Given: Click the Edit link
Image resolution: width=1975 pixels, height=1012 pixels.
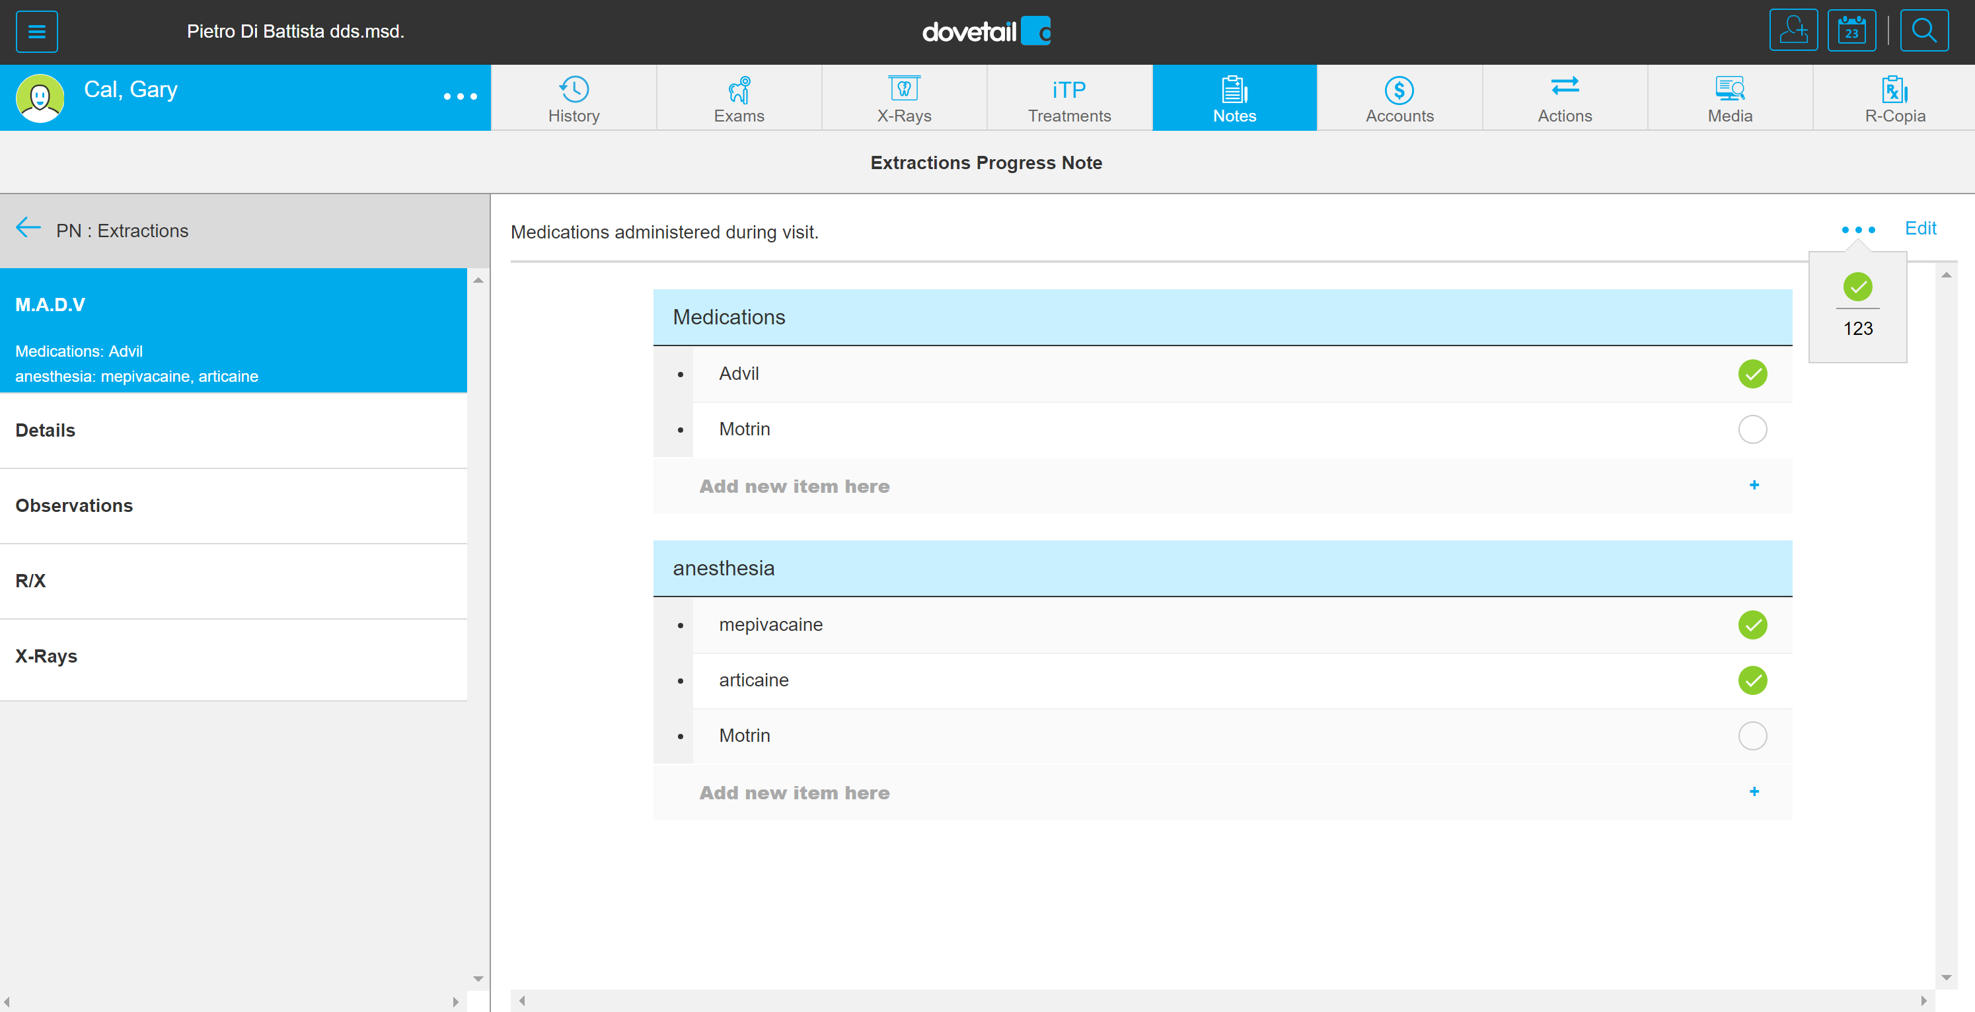Looking at the screenshot, I should click(x=1919, y=229).
